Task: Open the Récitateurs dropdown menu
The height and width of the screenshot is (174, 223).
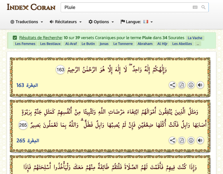Action: [x=66, y=22]
